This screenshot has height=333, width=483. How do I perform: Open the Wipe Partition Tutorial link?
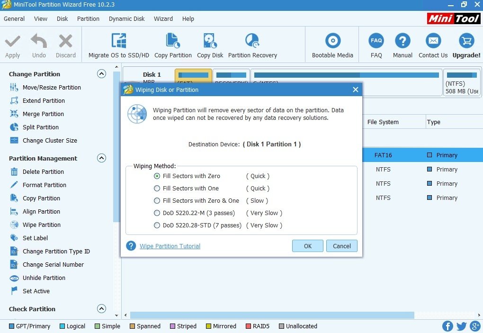pos(170,246)
